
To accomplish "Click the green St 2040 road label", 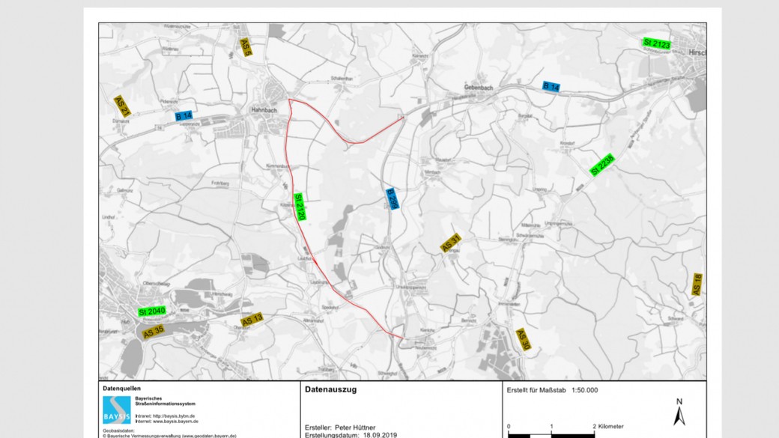I will 151,311.
